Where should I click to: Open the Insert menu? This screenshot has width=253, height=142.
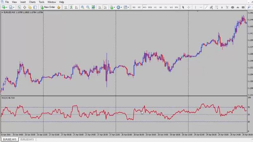[23, 2]
